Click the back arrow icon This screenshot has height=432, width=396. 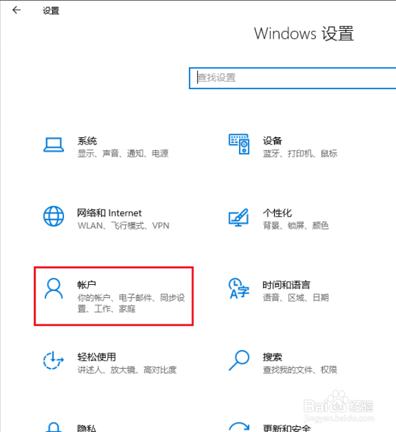click(x=17, y=10)
